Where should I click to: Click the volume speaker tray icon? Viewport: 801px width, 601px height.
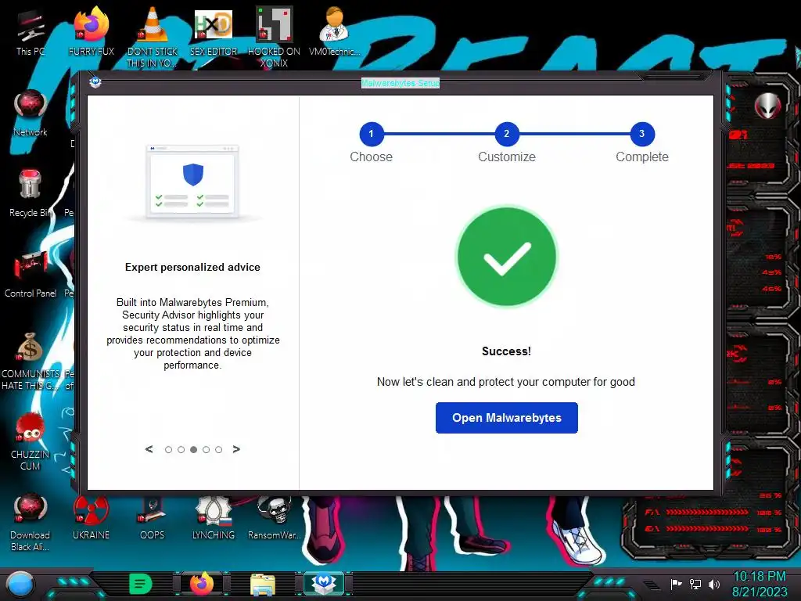[x=714, y=584]
